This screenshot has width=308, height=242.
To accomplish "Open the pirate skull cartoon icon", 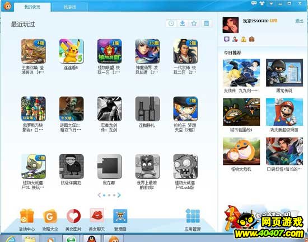I will tap(120, 216).
